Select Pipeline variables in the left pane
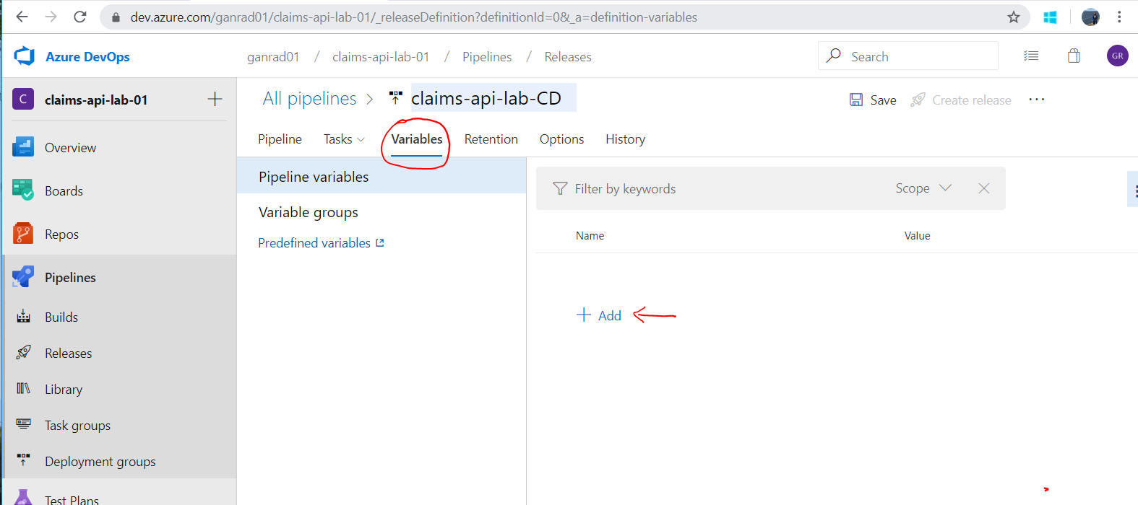1138x505 pixels. [382, 177]
